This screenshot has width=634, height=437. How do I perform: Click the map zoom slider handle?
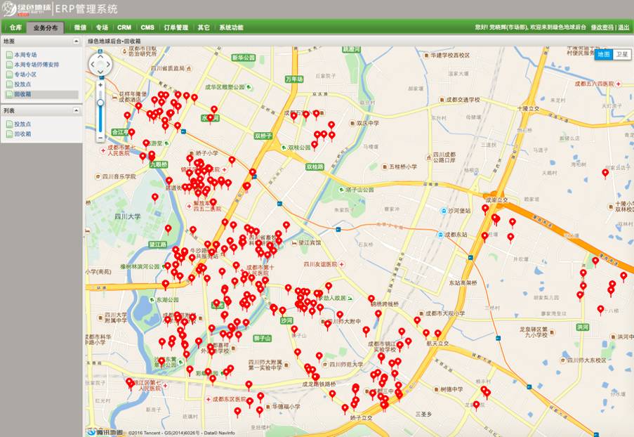100,103
